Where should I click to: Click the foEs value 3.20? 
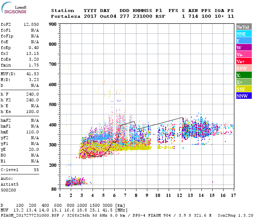(x=34, y=58)
